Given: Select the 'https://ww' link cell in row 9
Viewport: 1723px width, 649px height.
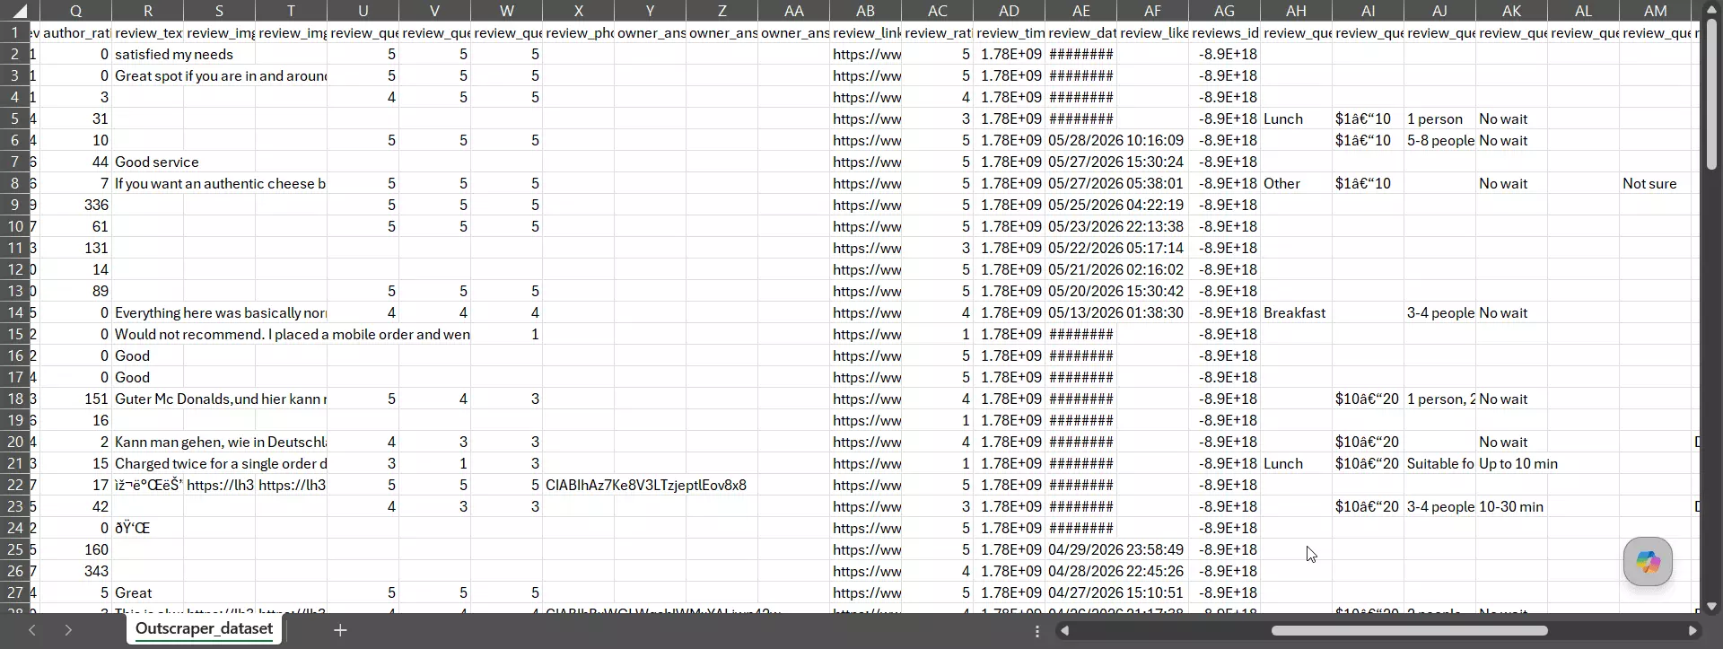Looking at the screenshot, I should 866,205.
